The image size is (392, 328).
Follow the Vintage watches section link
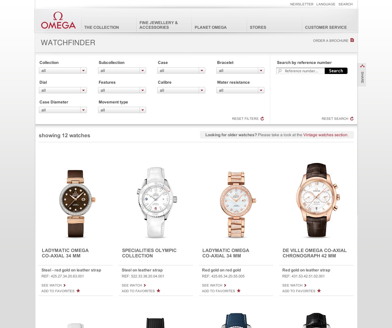pyautogui.click(x=325, y=135)
